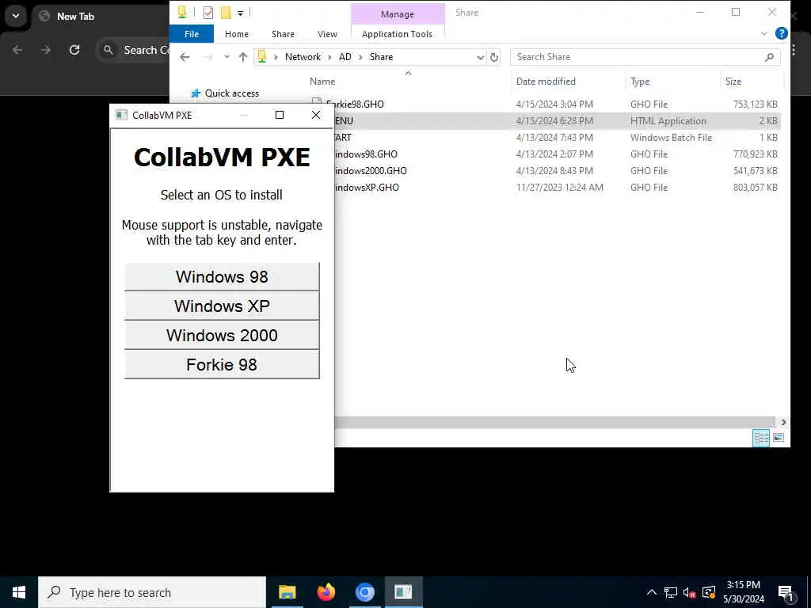Click the taskbar search box

point(152,592)
